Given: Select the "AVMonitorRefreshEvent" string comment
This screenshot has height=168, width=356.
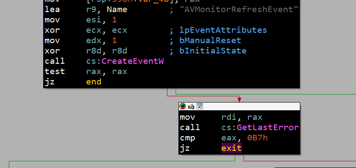Looking at the screenshot, I should click(x=238, y=9).
